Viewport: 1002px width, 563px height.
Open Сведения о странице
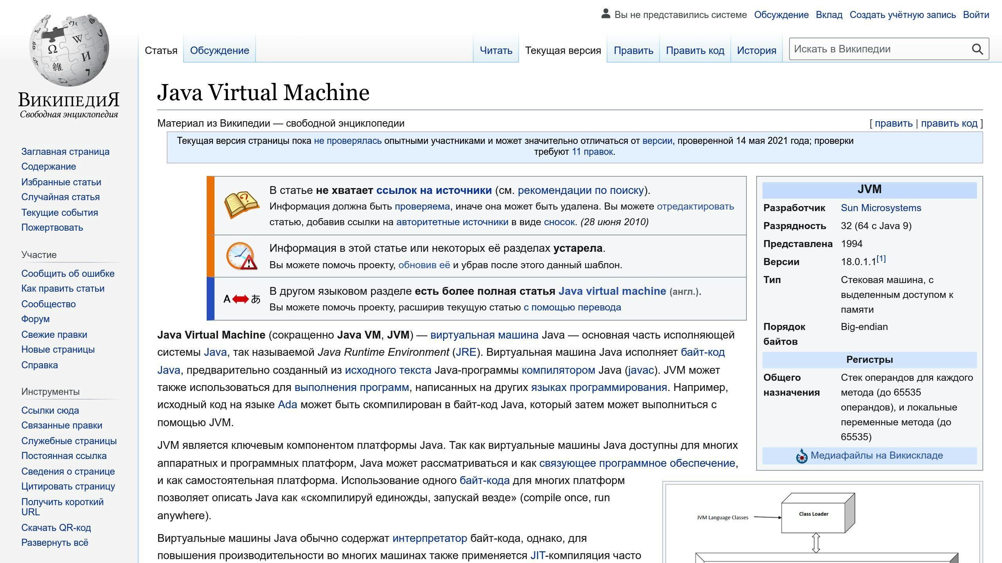(68, 472)
